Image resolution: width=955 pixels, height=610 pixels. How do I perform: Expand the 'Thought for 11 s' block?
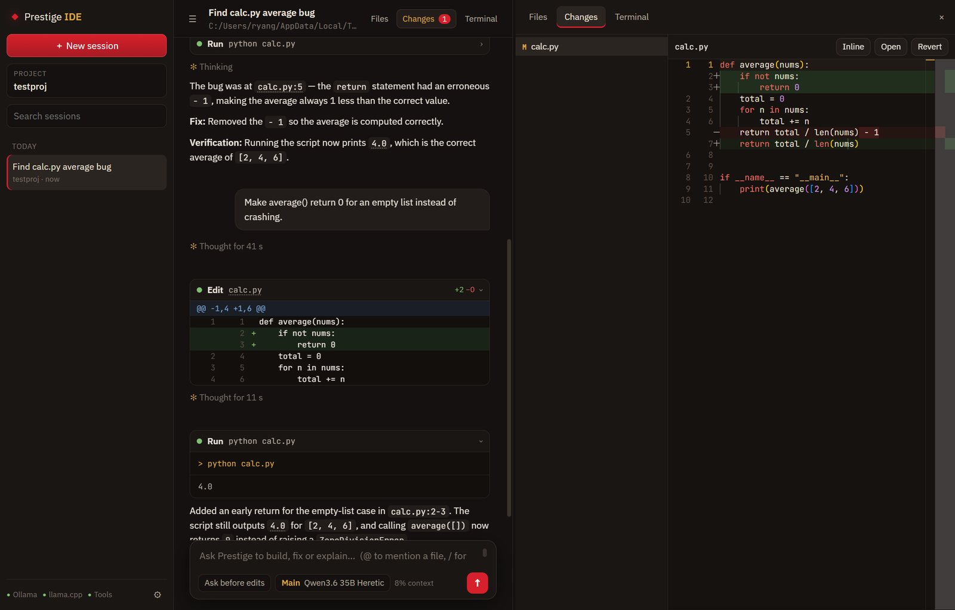(x=226, y=398)
